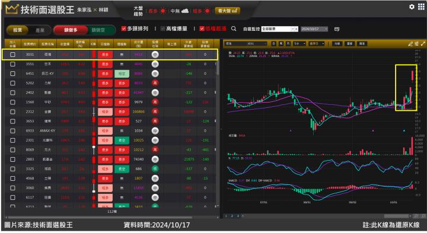This screenshot has height=233, width=427.
Task: Open the 自選監控 watchlist dropdown
Action: point(280,29)
